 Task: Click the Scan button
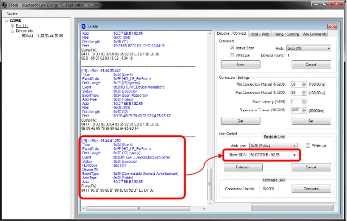point(241,65)
